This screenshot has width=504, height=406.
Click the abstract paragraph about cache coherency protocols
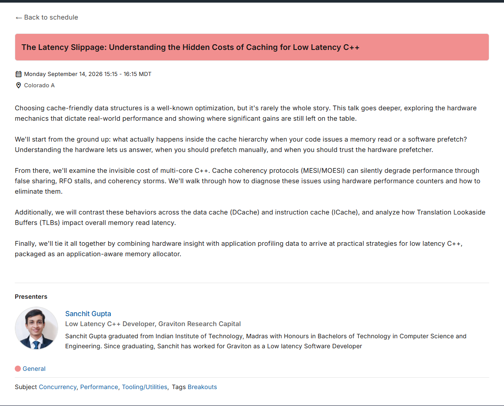(248, 181)
